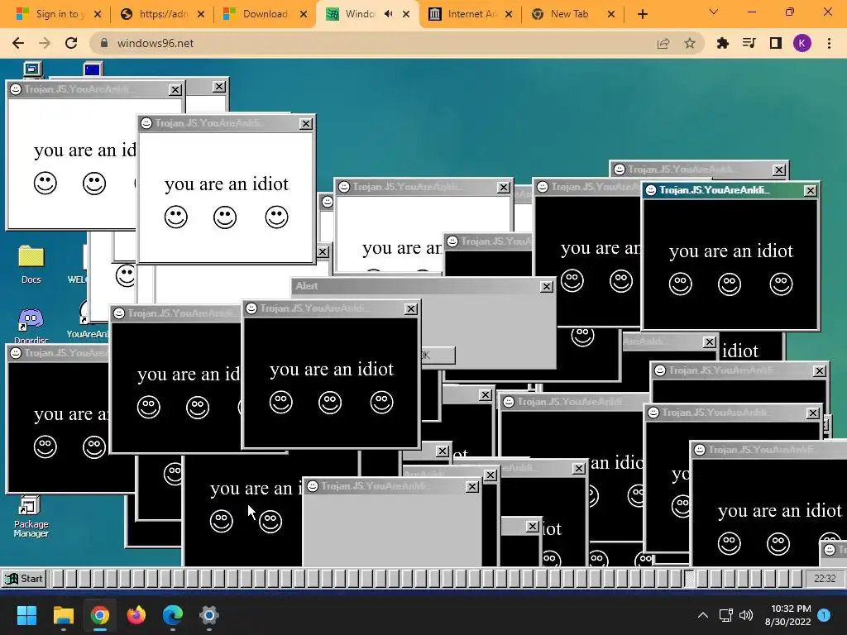Go forward in Chrome browser
The image size is (847, 635).
45,43
